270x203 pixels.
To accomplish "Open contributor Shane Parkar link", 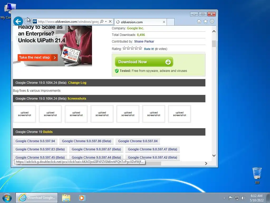I will point(144,41).
